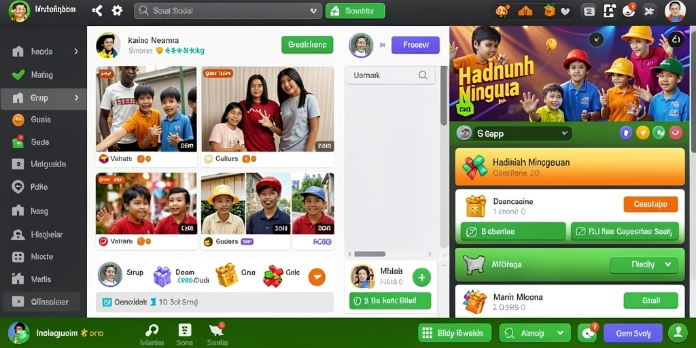Screen dimensions: 696x348
Task: Click the red round icon right of S Gapp
Action: 676,133
